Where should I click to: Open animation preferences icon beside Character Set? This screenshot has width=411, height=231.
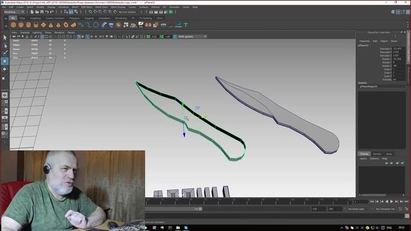407,209
